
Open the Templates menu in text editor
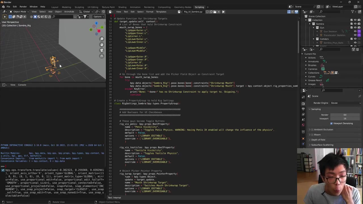click(161, 12)
